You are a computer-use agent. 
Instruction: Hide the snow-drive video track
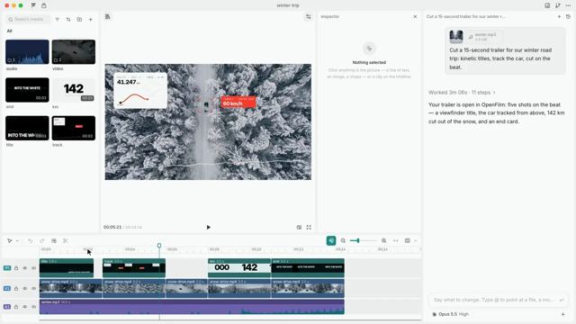coord(25,288)
